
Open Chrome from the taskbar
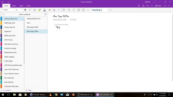coord(56,95)
